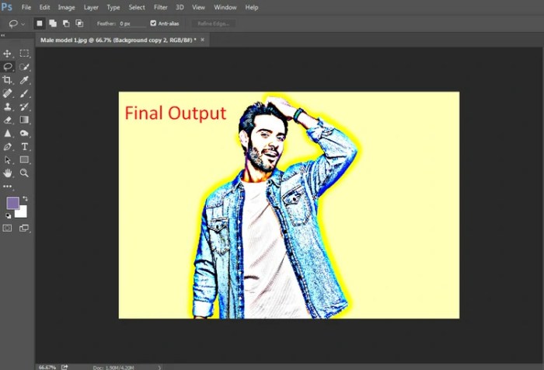Swap foreground and background colors

pyautogui.click(x=26, y=198)
